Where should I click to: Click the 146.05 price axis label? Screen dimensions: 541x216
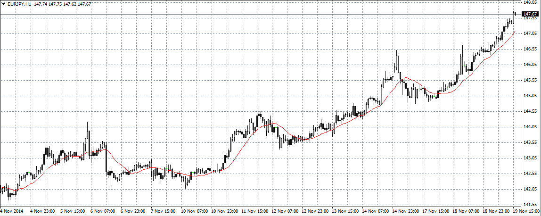pyautogui.click(x=530, y=65)
